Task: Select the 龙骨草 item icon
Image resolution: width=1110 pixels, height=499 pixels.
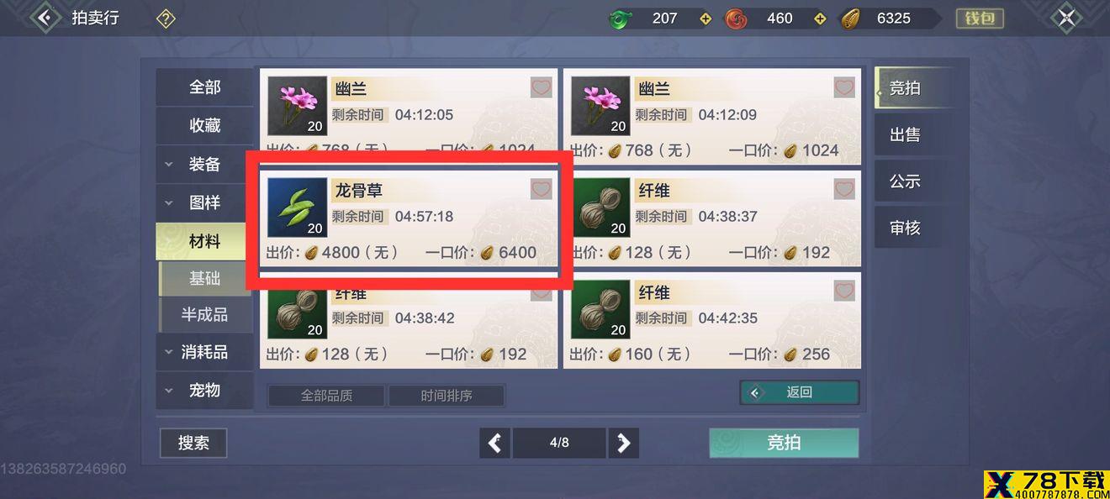Action: [297, 207]
